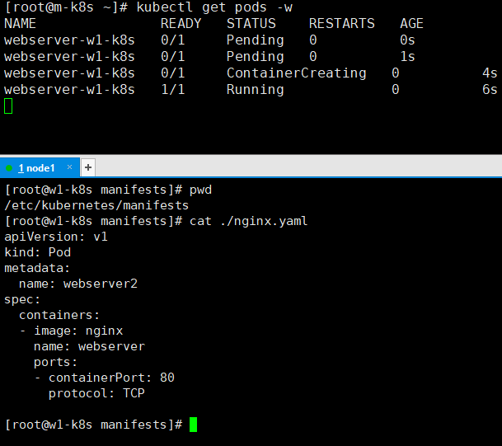
Task: Click the 'pwd' command in lower terminal
Action: click(x=200, y=190)
